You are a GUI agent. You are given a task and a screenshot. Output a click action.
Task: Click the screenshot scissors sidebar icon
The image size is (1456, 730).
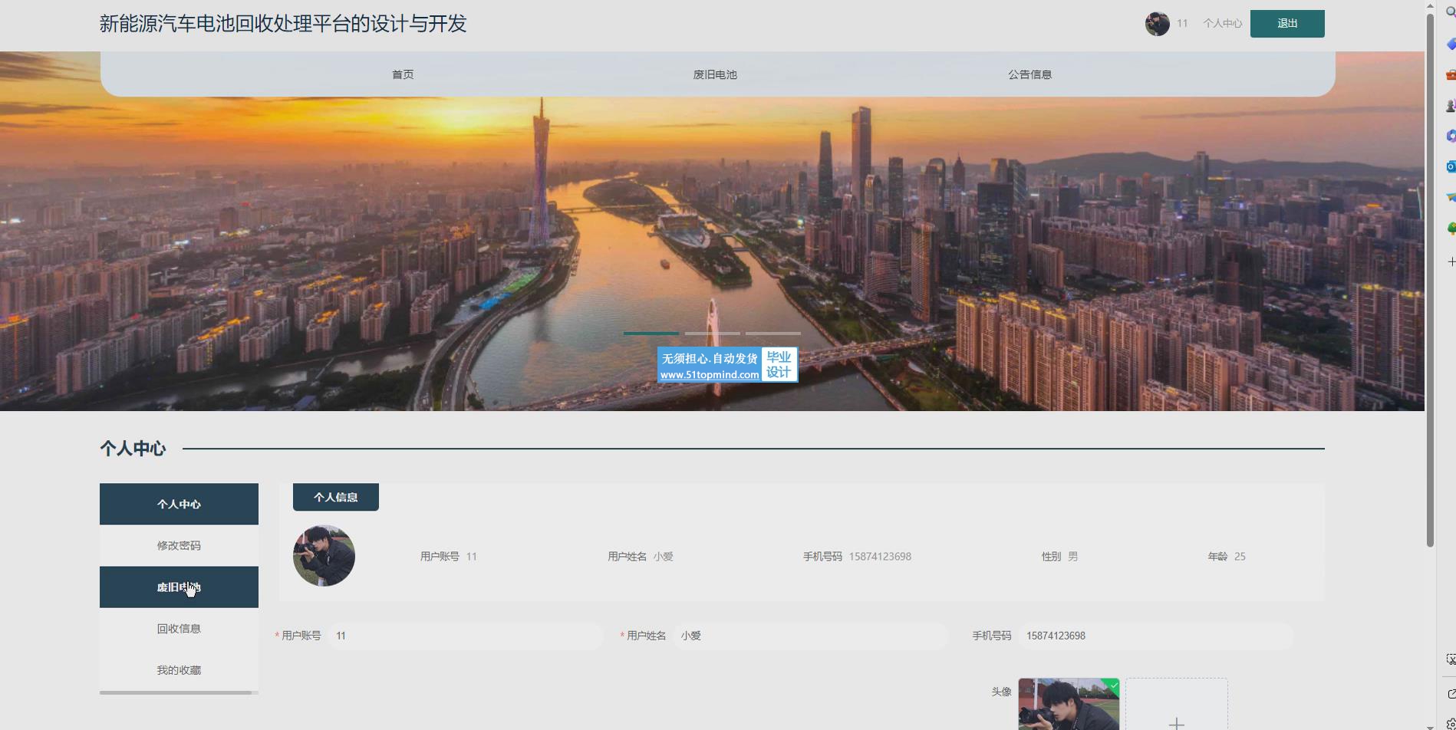pos(1450,659)
